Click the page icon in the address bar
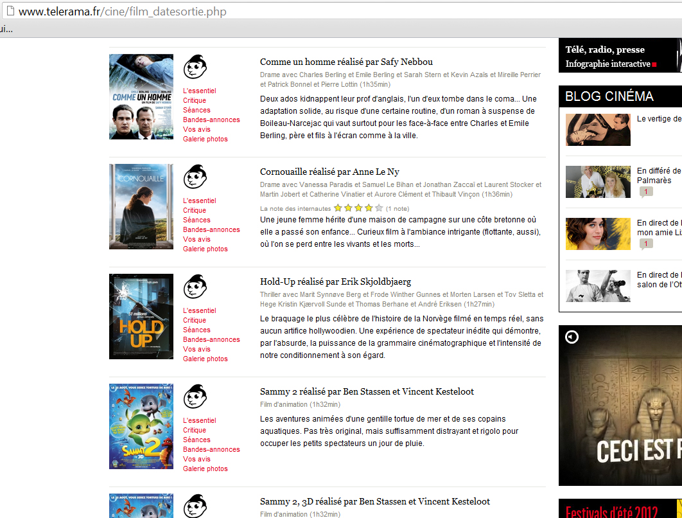 (x=10, y=11)
